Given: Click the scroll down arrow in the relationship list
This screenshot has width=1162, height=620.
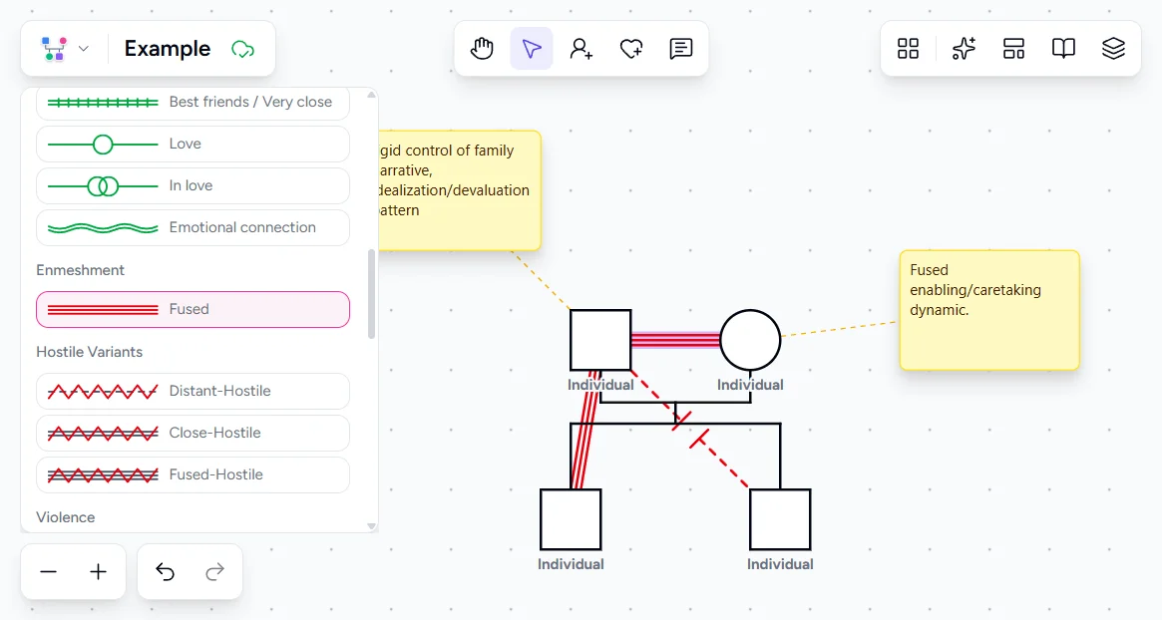Looking at the screenshot, I should click(371, 526).
